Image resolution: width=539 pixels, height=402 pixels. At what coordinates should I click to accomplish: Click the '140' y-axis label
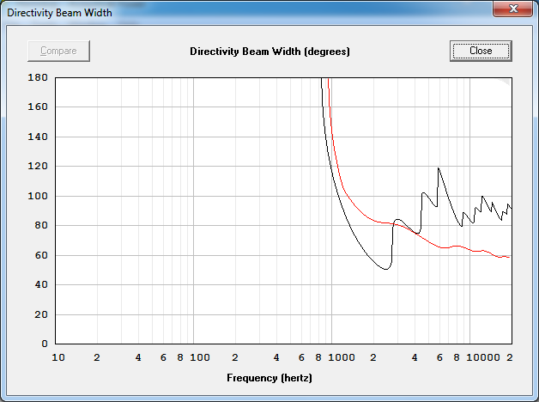pos(38,137)
